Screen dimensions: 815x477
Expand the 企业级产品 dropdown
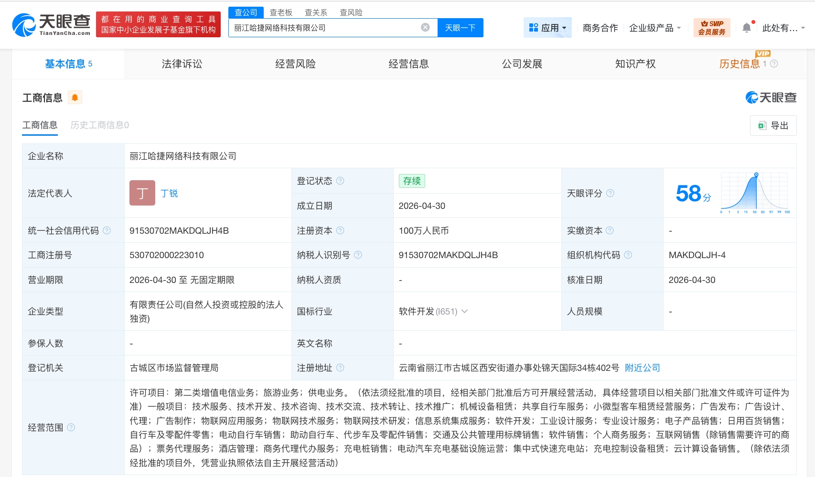[655, 28]
